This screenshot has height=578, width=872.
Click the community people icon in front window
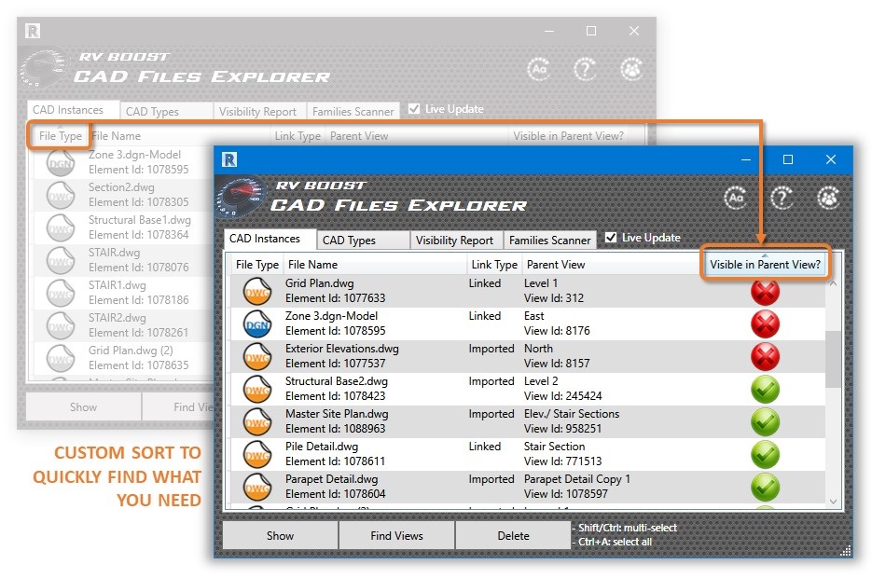coord(828,198)
